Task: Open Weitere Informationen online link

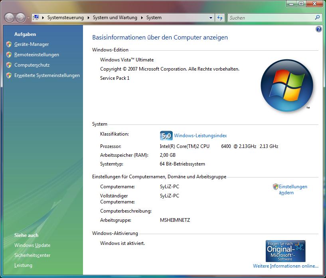Action: click(285, 266)
